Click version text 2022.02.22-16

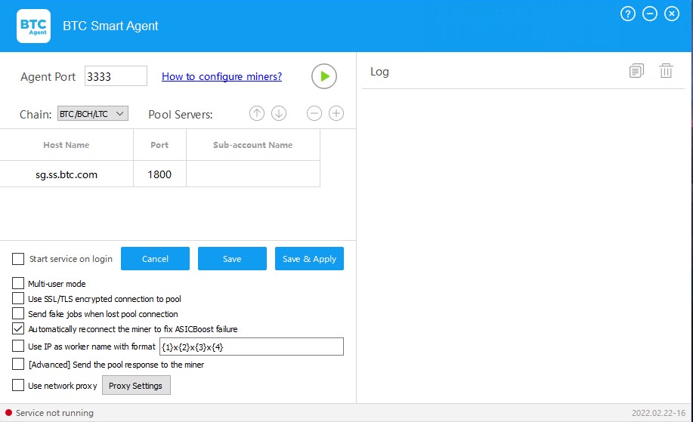click(658, 413)
